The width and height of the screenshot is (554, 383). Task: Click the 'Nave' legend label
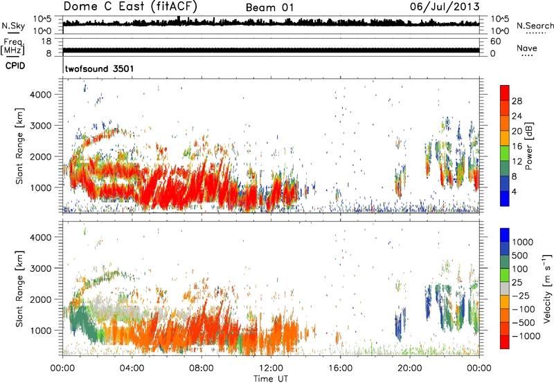coord(527,48)
